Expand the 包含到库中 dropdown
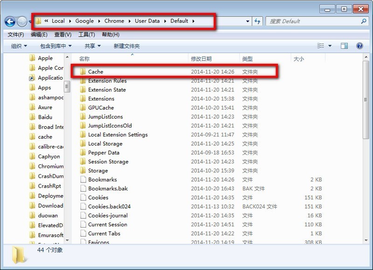The image size is (373, 270). coord(56,46)
